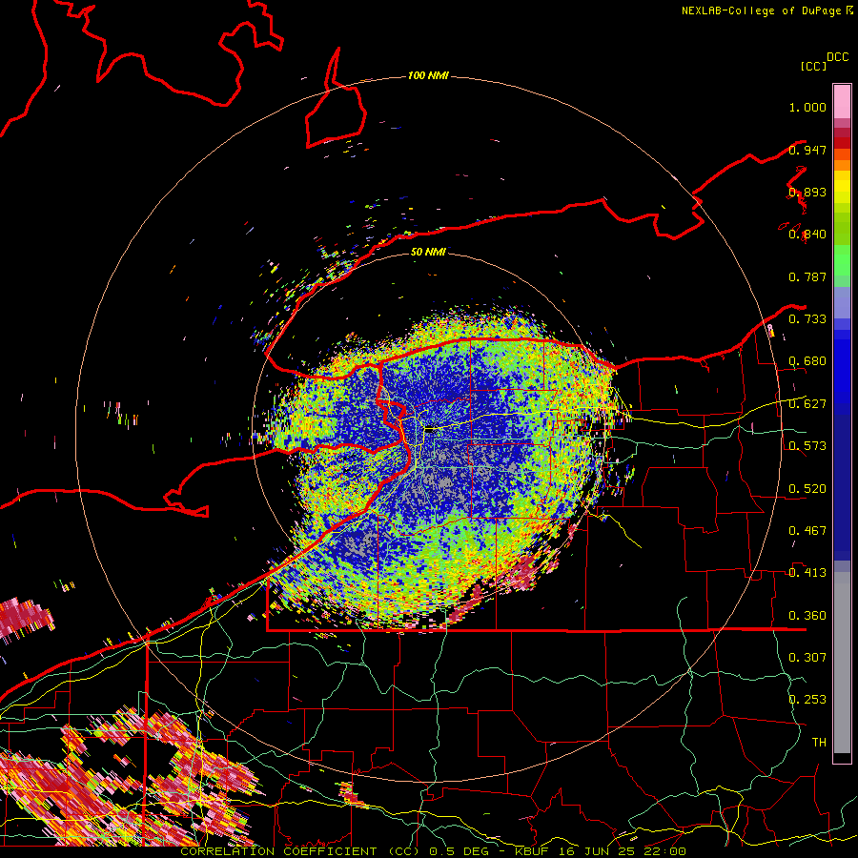Click the 0.360 legend value
This screenshot has width=858, height=858.
point(807,616)
